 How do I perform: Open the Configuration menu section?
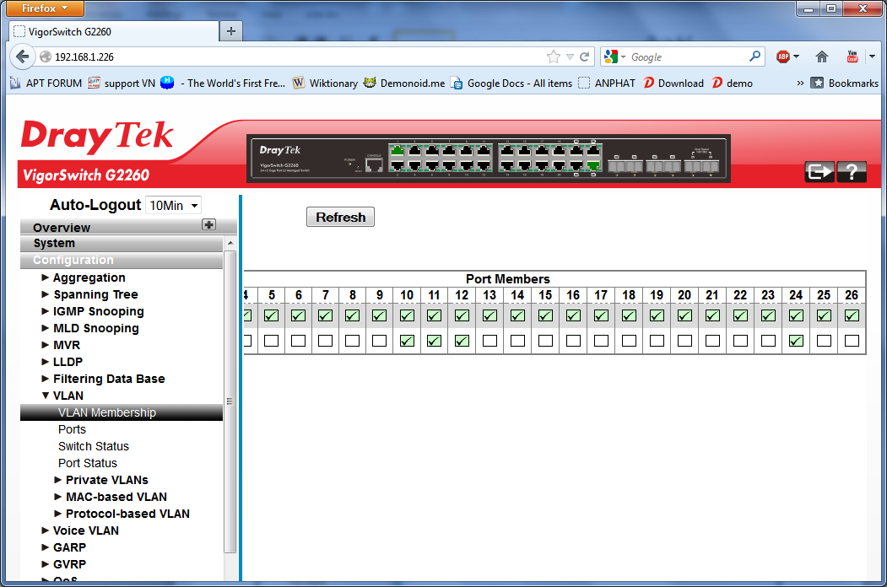click(x=121, y=261)
